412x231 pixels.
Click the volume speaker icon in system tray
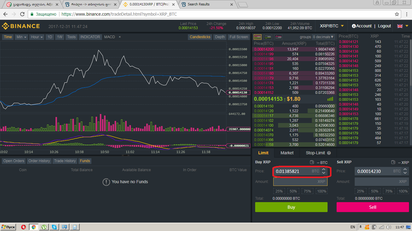[x=388, y=227]
